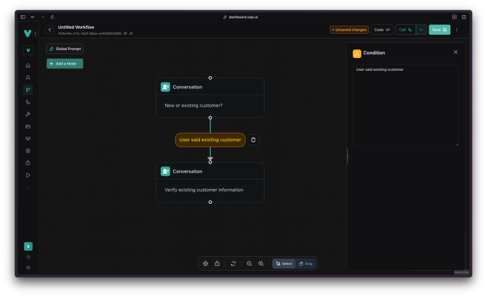Click Untitled Workflow title
The height and width of the screenshot is (297, 487).
(x=76, y=27)
